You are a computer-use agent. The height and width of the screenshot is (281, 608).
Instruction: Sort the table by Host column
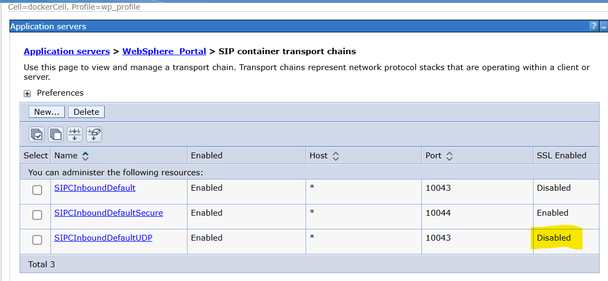[336, 156]
